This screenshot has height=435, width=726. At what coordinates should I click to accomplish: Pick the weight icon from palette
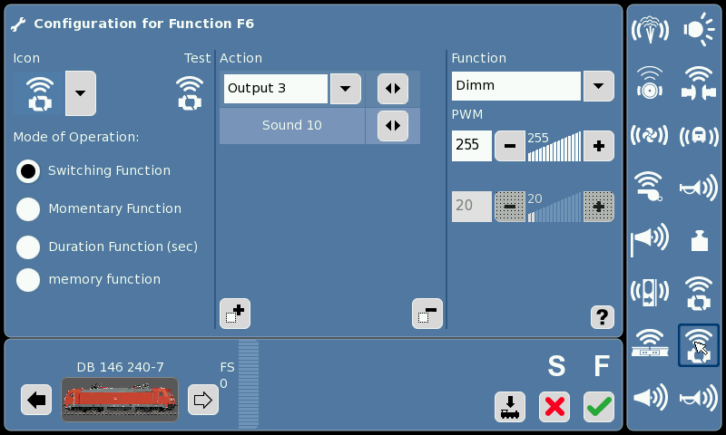pos(699,240)
